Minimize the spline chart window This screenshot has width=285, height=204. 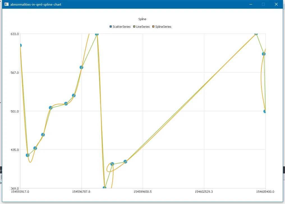(251, 4)
